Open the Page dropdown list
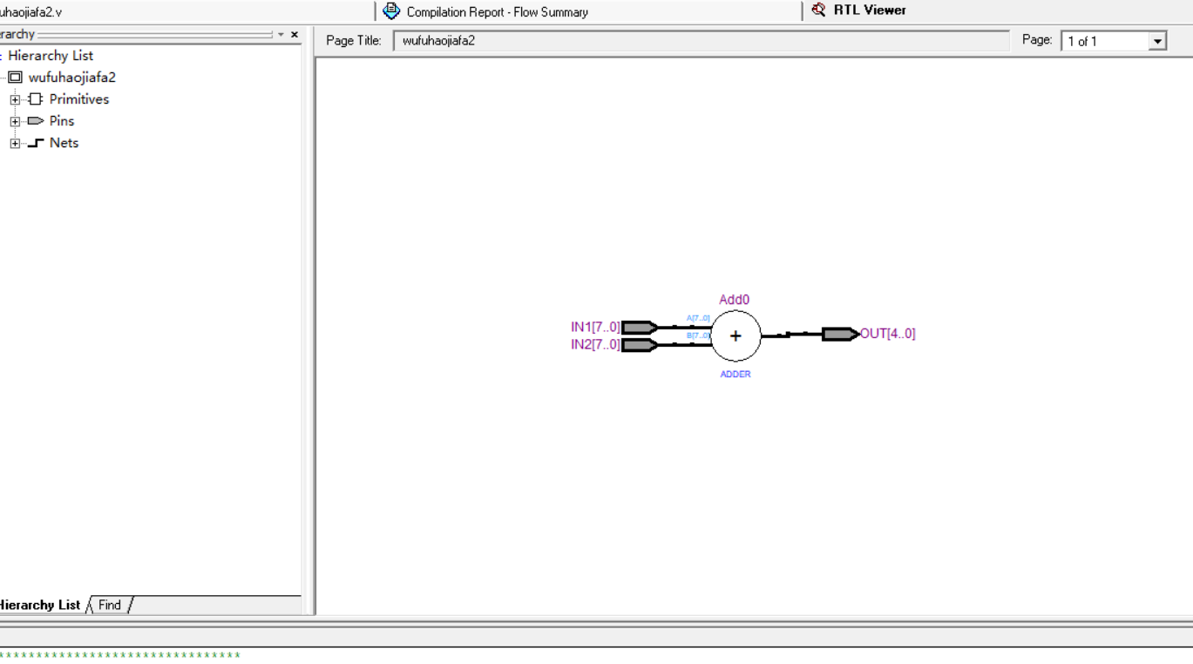Screen dimensions: 1193x664 click(x=1157, y=41)
